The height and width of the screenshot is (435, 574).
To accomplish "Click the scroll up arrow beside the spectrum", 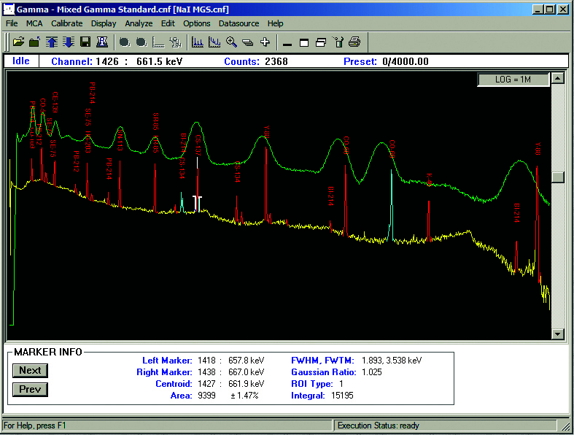I will [557, 78].
